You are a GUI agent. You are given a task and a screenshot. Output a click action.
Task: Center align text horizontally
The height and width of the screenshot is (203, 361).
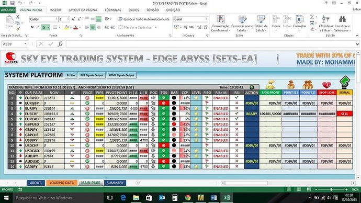click(x=93, y=27)
